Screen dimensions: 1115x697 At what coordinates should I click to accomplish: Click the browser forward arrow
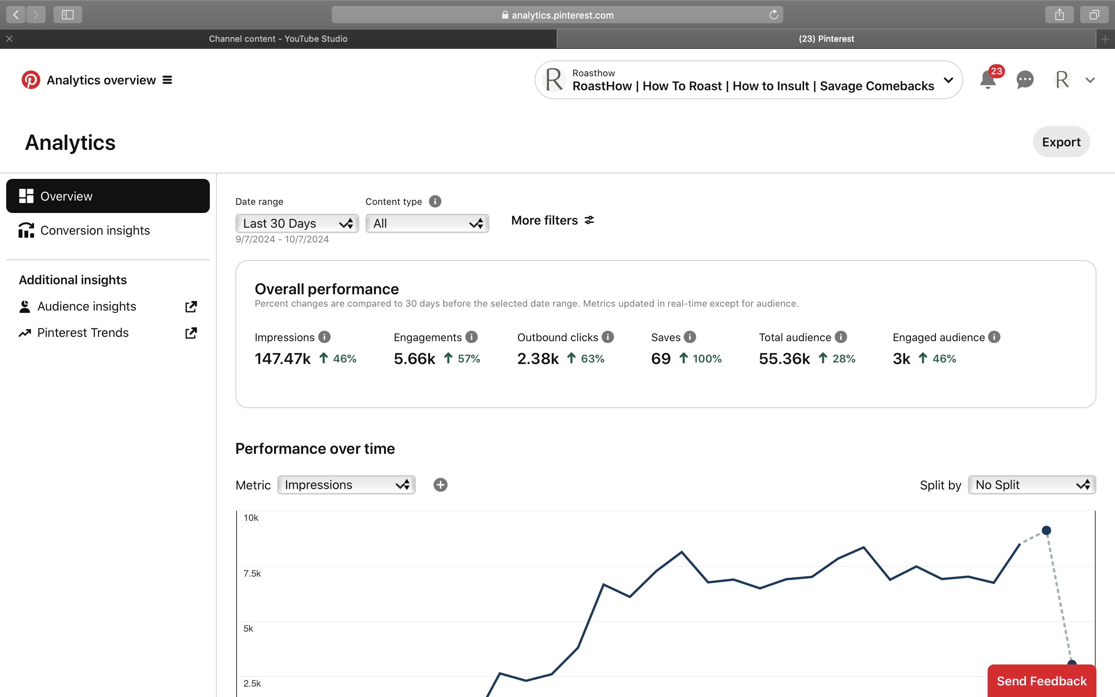tap(36, 15)
